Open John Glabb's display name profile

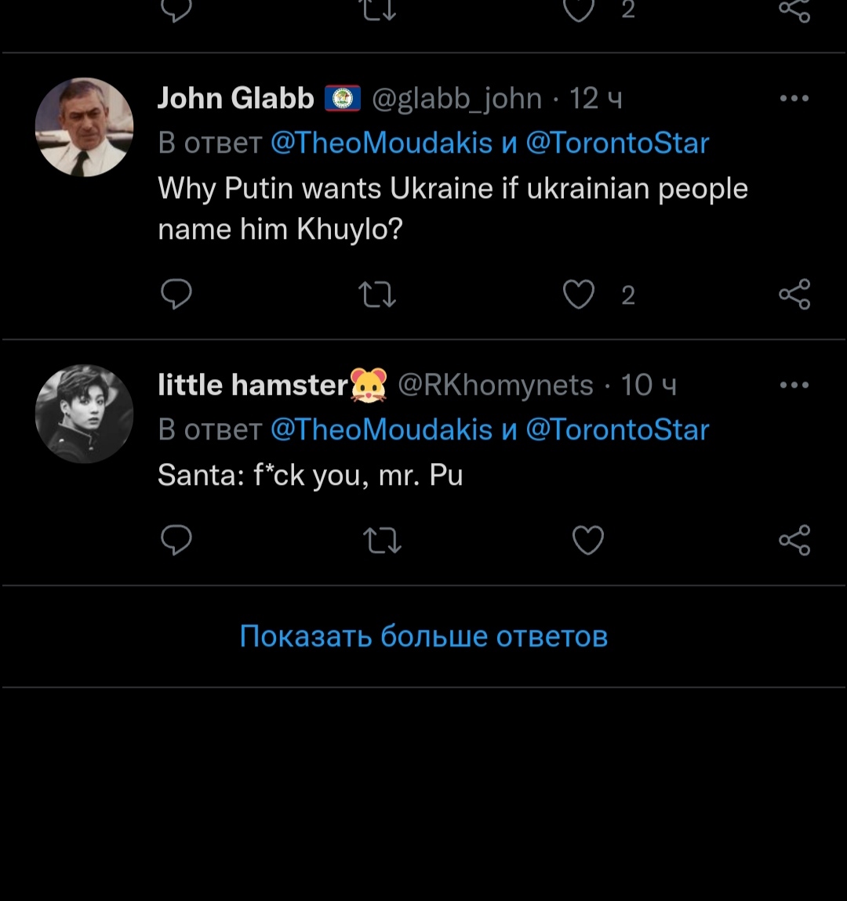(x=235, y=99)
